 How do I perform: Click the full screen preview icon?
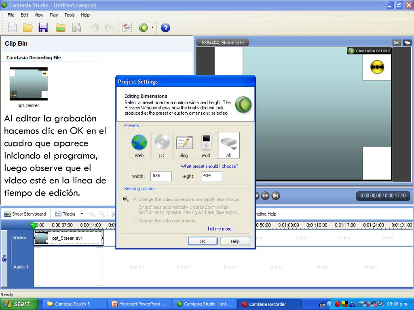pos(397,42)
